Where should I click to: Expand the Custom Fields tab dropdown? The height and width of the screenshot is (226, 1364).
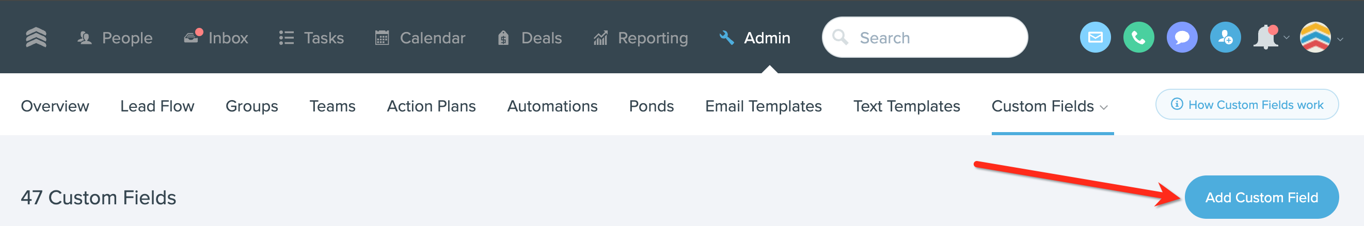tap(1103, 107)
